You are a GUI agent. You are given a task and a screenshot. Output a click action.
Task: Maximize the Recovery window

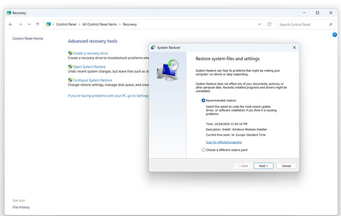click(318, 13)
